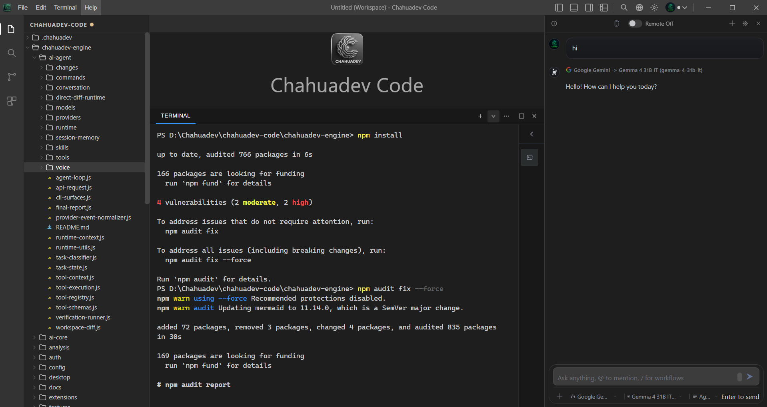Click the mobile device icon near Remote toggle
Image resolution: width=767 pixels, height=407 pixels.
[x=617, y=24]
